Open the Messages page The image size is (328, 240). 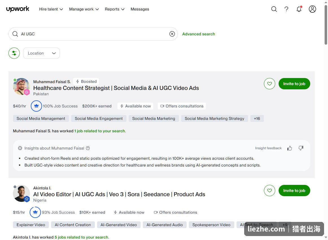click(x=140, y=9)
